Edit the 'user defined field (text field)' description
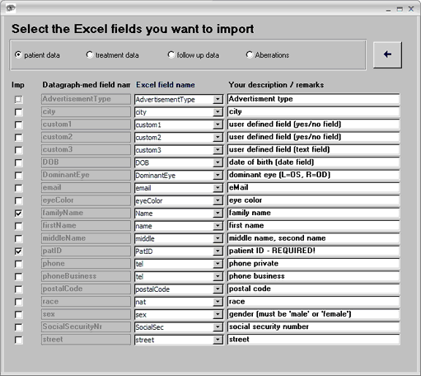 coord(313,149)
